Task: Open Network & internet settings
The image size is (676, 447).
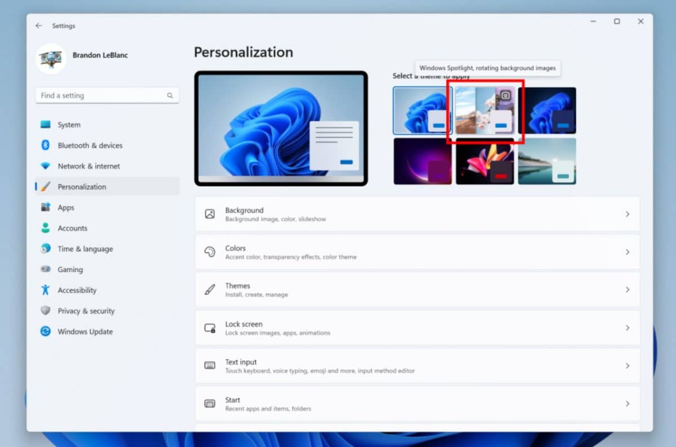Action: pos(89,166)
